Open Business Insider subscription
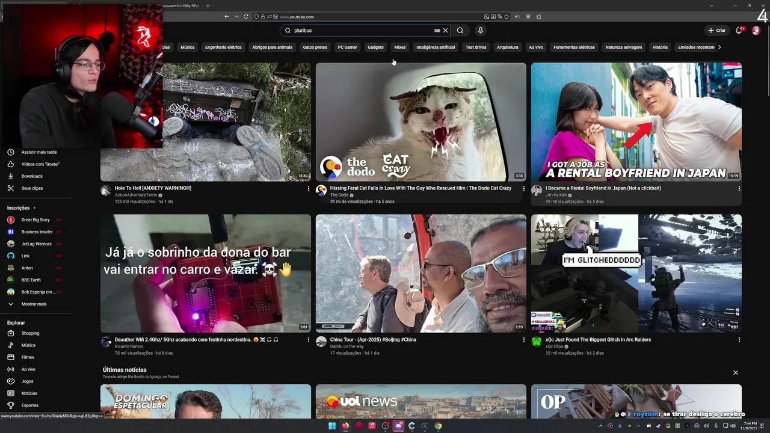Image resolution: width=770 pixels, height=433 pixels. 36,232
